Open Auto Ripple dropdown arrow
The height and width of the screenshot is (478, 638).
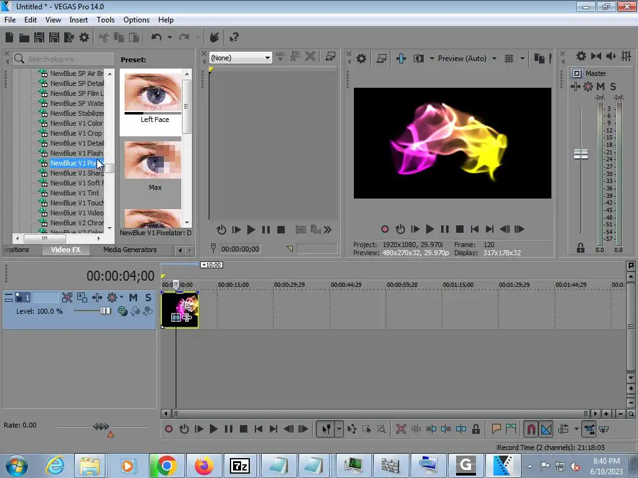point(576,429)
